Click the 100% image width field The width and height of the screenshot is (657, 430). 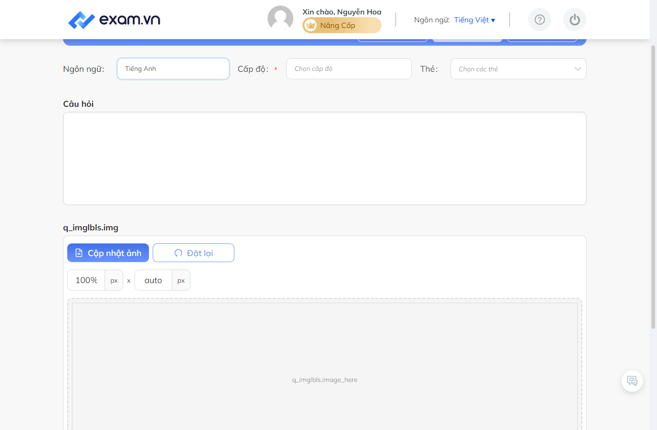[86, 280]
